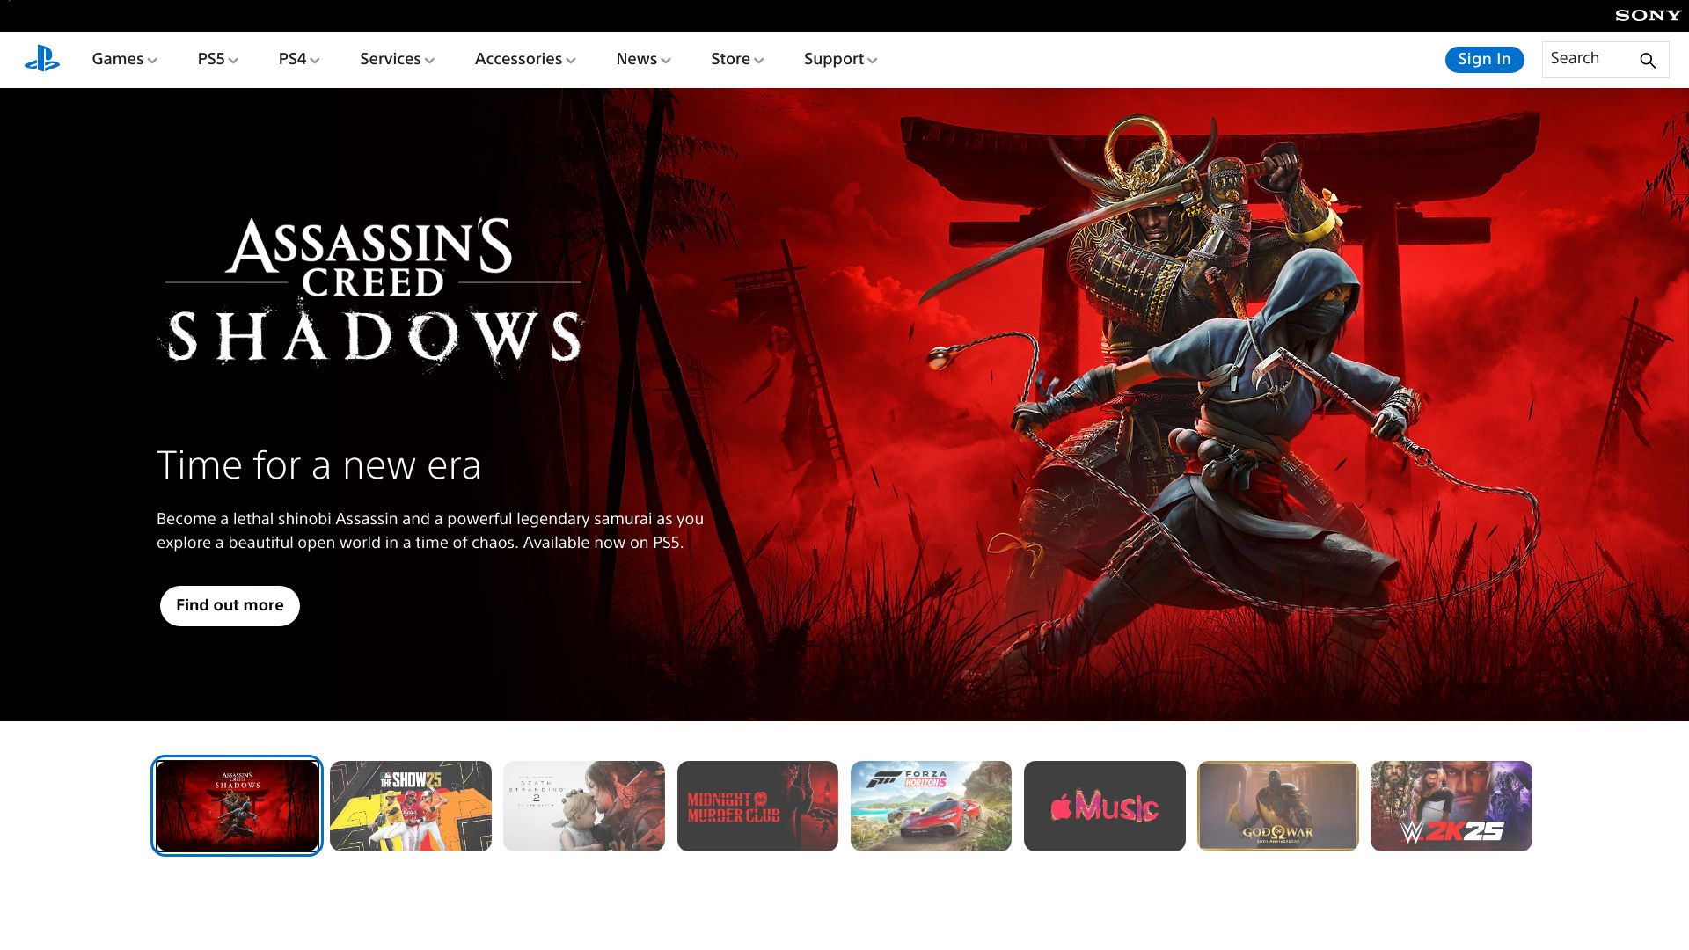This screenshot has width=1689, height=950.
Task: Open the Services navigation menu
Action: coord(397,59)
